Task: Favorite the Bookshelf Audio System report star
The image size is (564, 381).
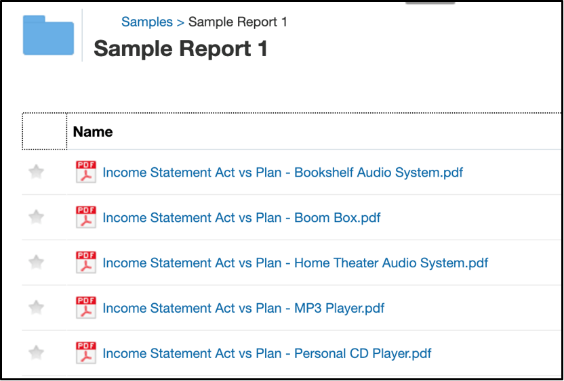Action: (x=37, y=173)
